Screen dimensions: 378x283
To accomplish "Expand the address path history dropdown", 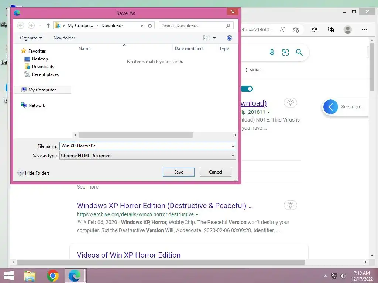I will (142, 25).
